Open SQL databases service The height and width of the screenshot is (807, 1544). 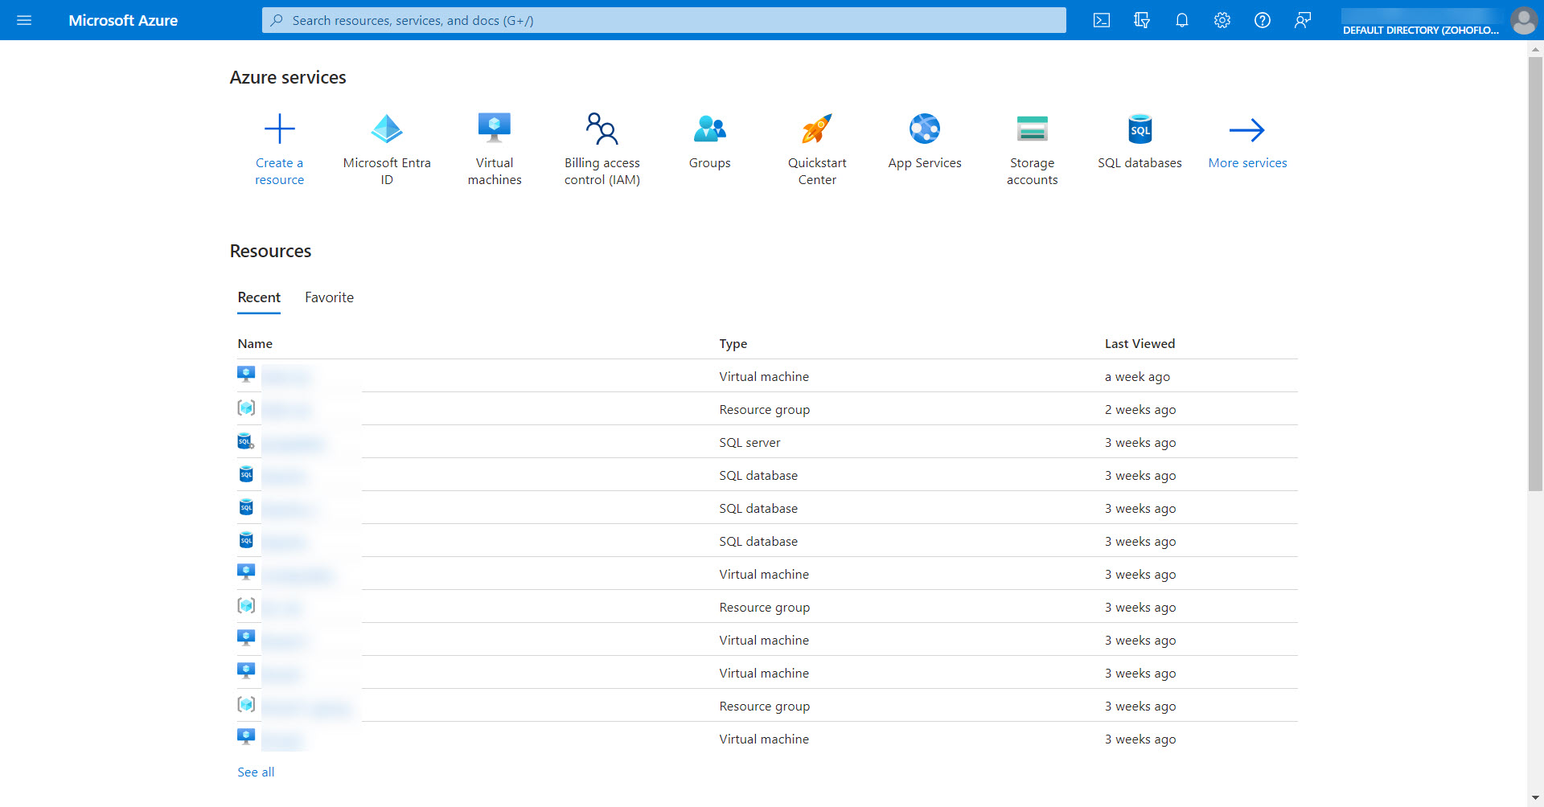point(1140,129)
